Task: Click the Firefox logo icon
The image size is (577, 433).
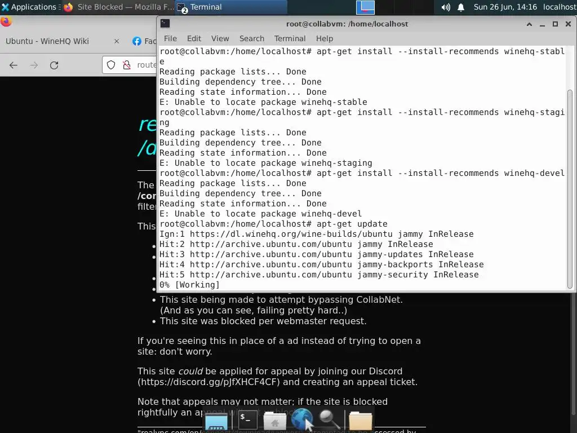Action: pos(6,22)
